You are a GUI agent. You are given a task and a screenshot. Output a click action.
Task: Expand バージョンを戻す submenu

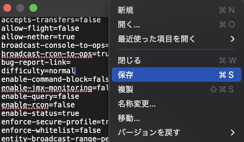coord(149,133)
